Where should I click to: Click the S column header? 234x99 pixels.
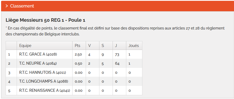103,46
